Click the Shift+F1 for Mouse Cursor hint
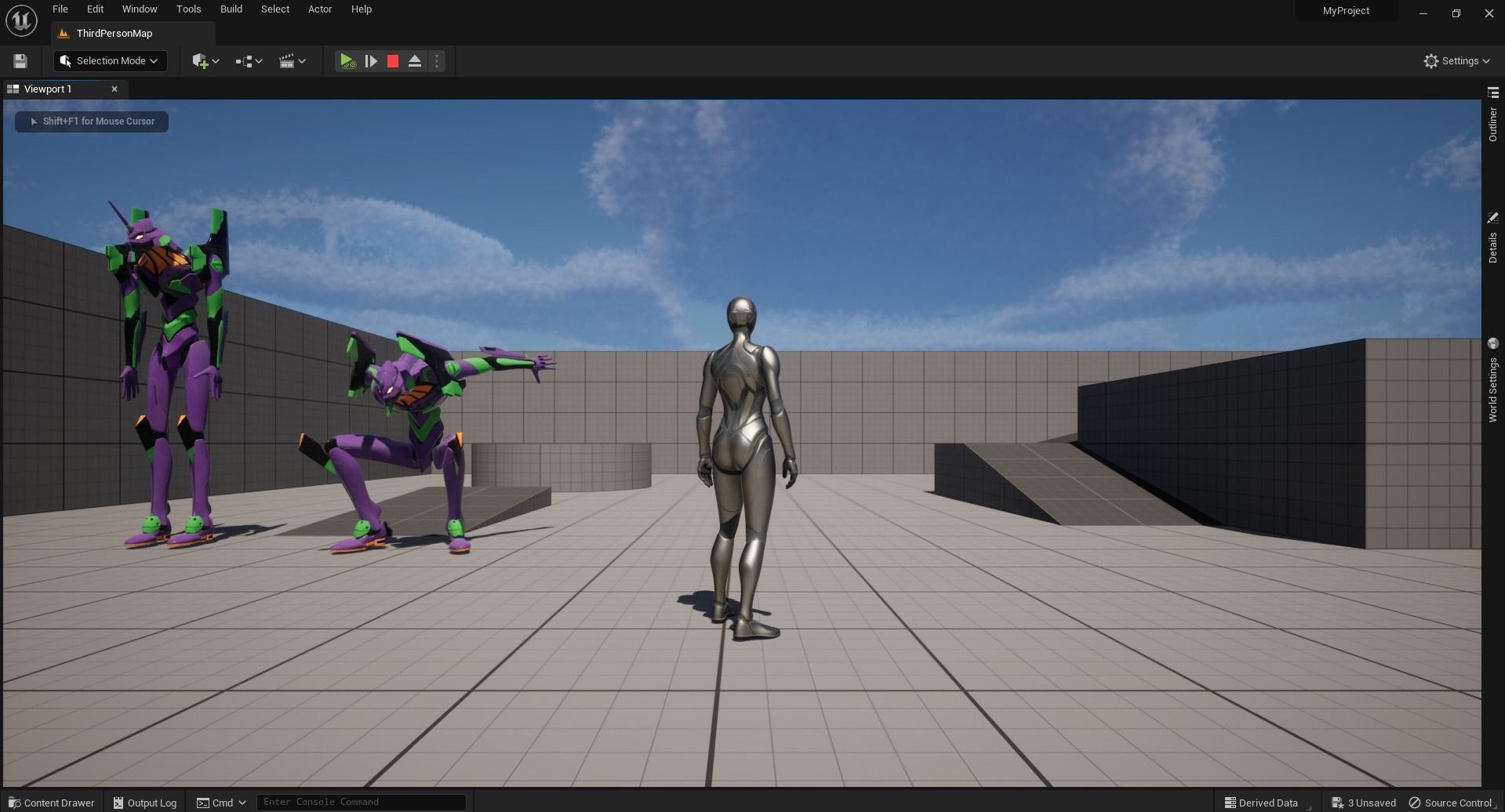 click(92, 121)
